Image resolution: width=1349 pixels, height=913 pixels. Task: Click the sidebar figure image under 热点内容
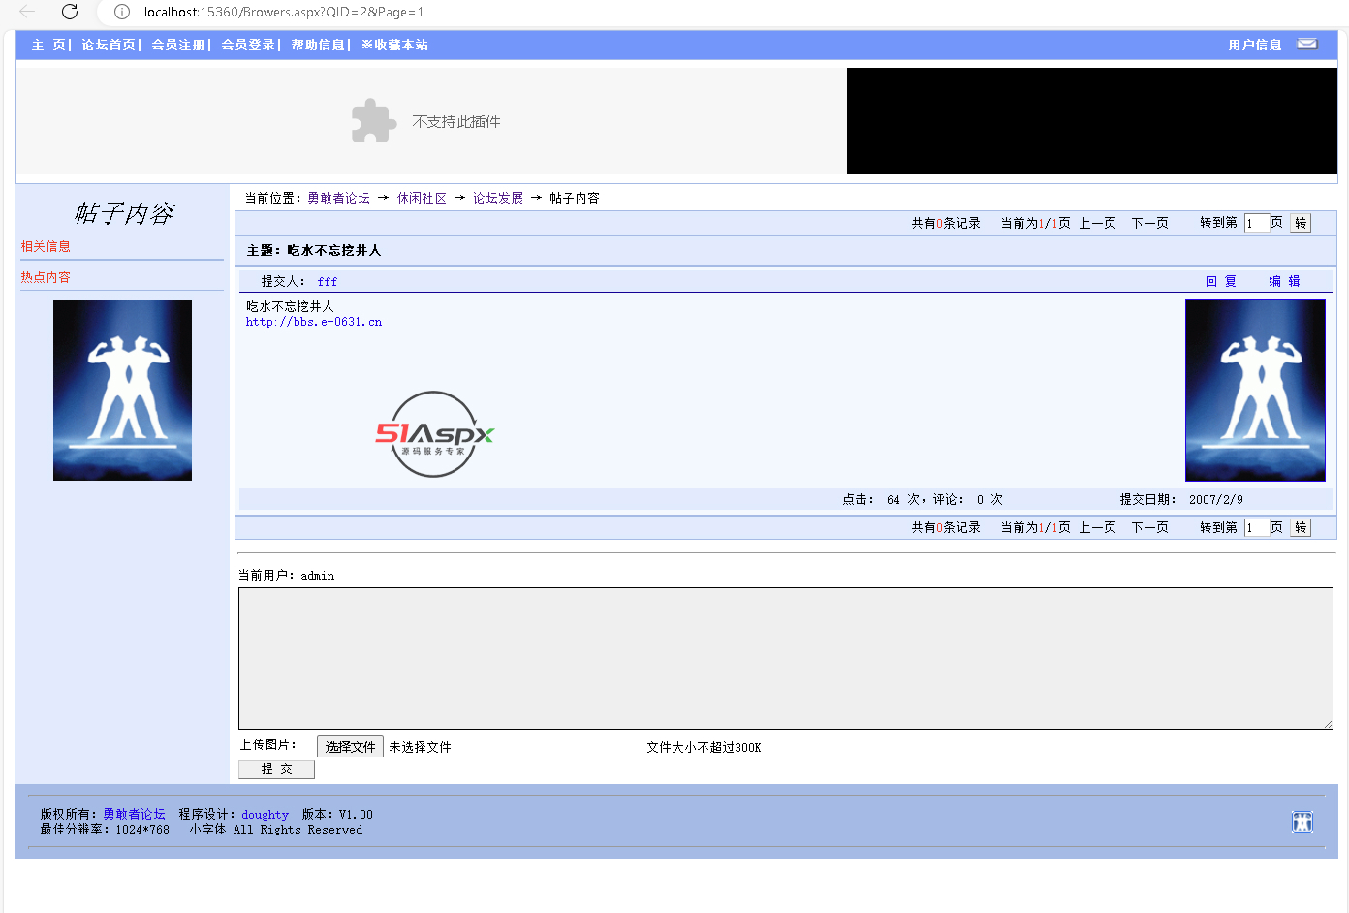(122, 391)
